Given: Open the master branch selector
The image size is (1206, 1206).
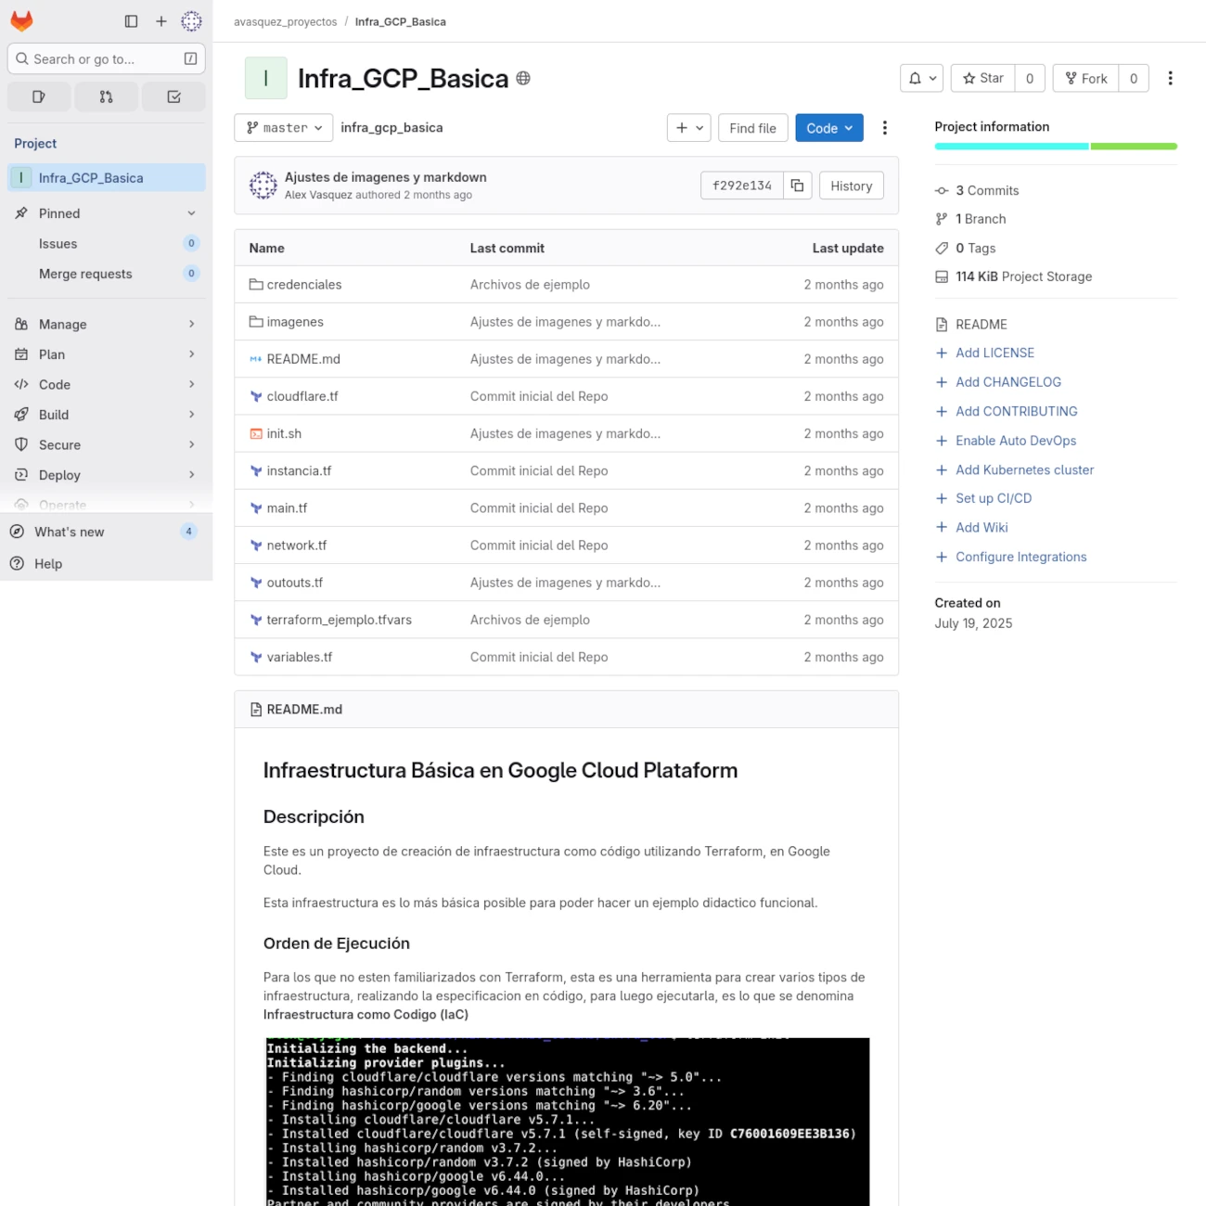Looking at the screenshot, I should (x=284, y=128).
